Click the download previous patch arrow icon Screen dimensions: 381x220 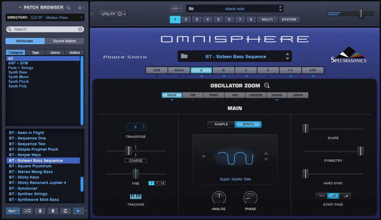pyautogui.click(x=40, y=211)
